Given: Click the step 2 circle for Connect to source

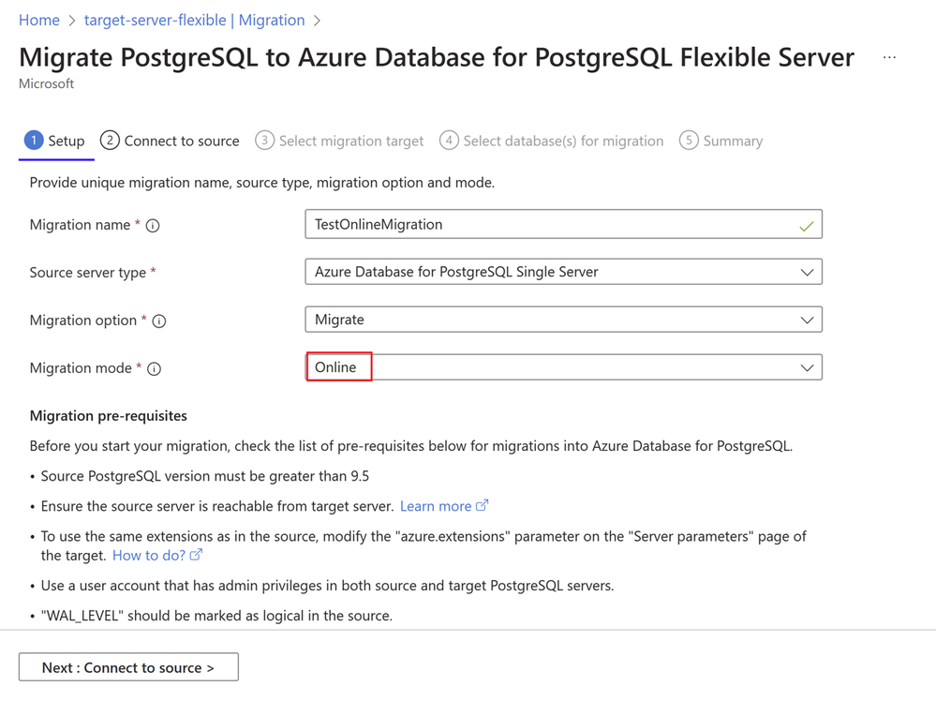Looking at the screenshot, I should [110, 141].
